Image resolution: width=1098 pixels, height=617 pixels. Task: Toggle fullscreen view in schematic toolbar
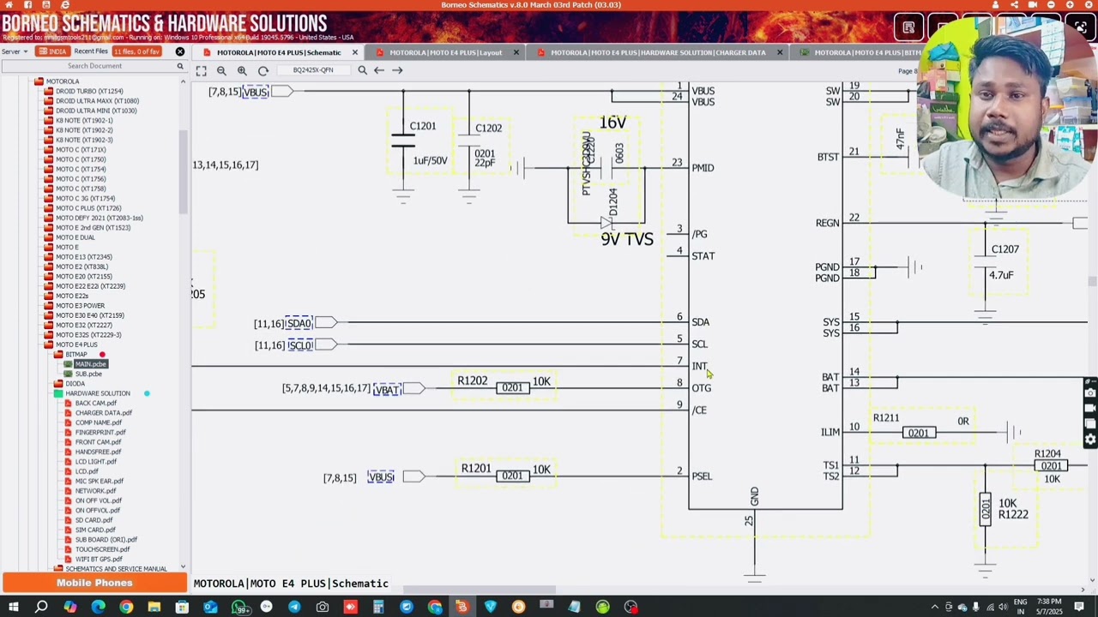pyautogui.click(x=201, y=71)
